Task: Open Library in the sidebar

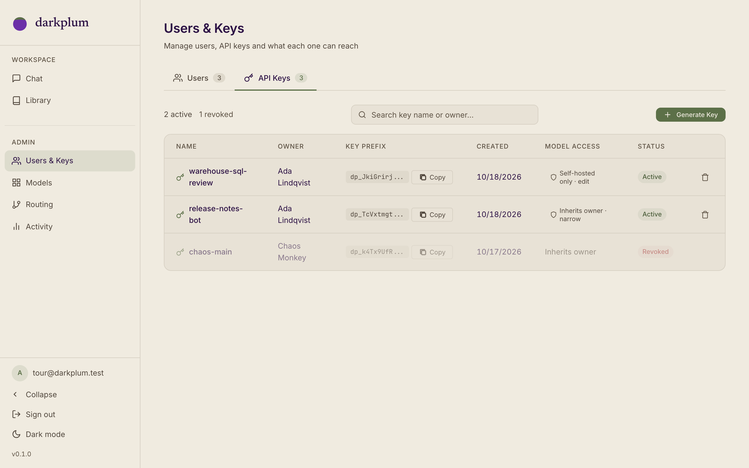Action: [x=70, y=100]
